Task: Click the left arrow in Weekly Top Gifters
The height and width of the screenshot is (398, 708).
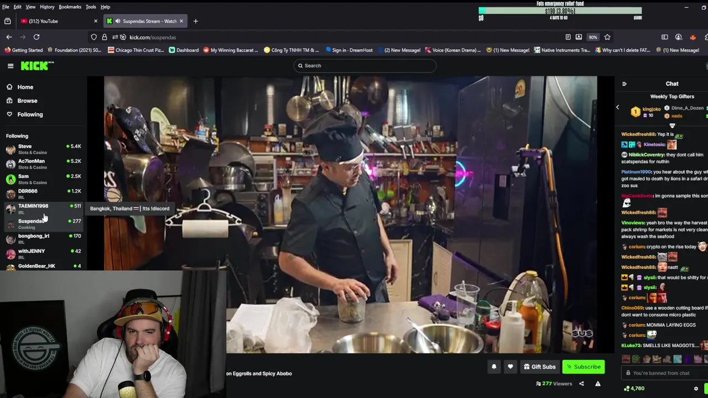Action: pyautogui.click(x=618, y=107)
